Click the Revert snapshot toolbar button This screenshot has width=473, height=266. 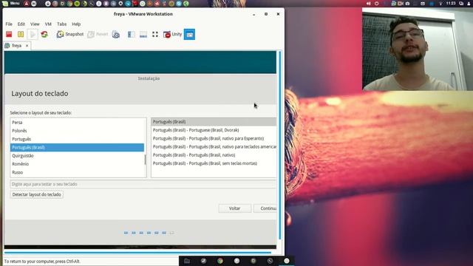[98, 35]
